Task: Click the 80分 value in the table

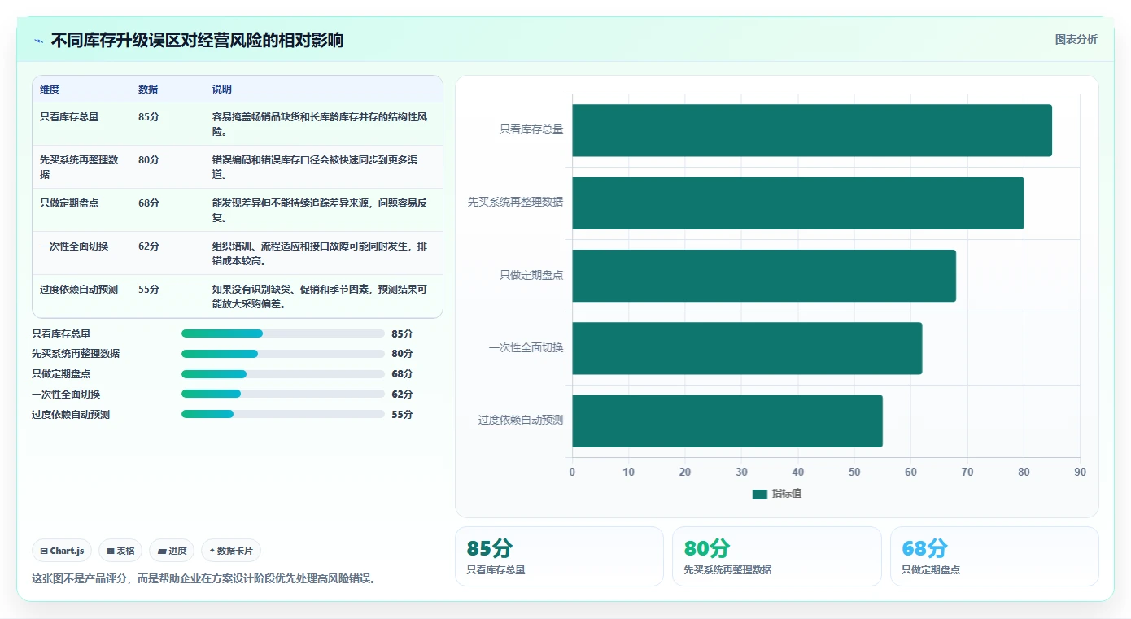Action: tap(149, 160)
